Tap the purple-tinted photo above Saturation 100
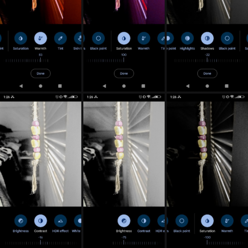 point(124,12)
